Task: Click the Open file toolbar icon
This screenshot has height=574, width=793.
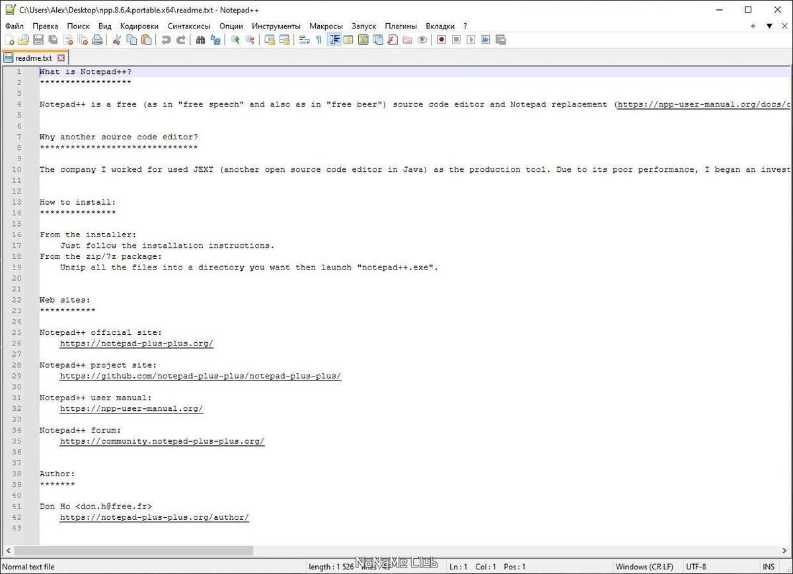Action: tap(23, 40)
